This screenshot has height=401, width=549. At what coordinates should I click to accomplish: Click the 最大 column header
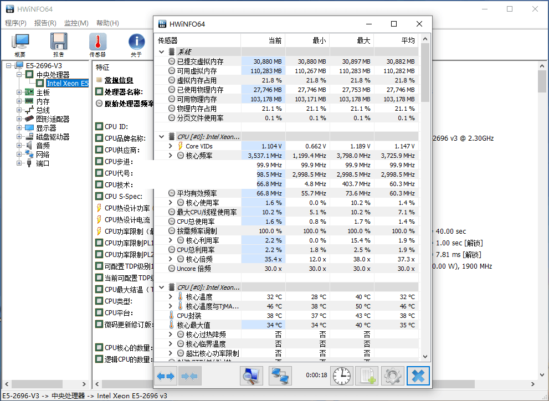point(352,40)
